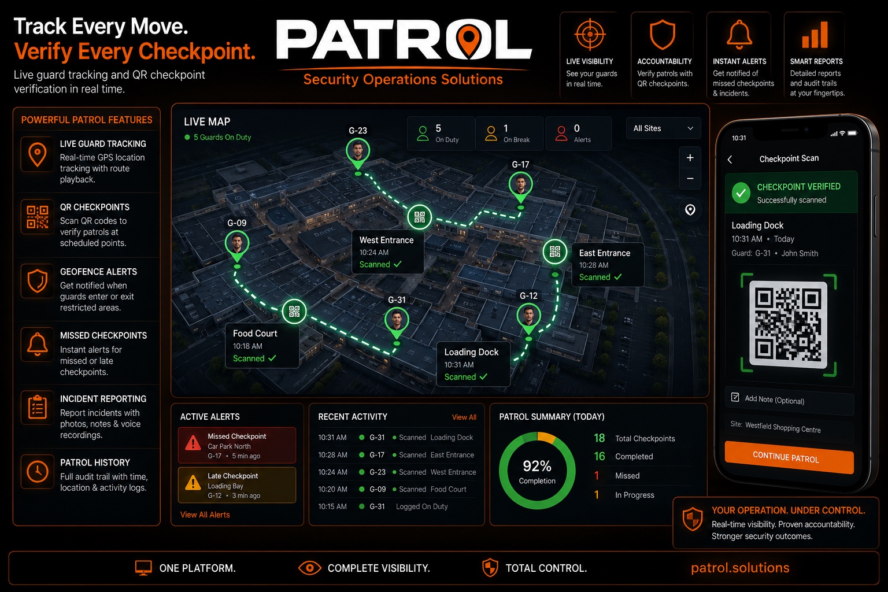Click the Instant Alerts bell icon
Screen dimensions: 888x592
[x=739, y=34]
